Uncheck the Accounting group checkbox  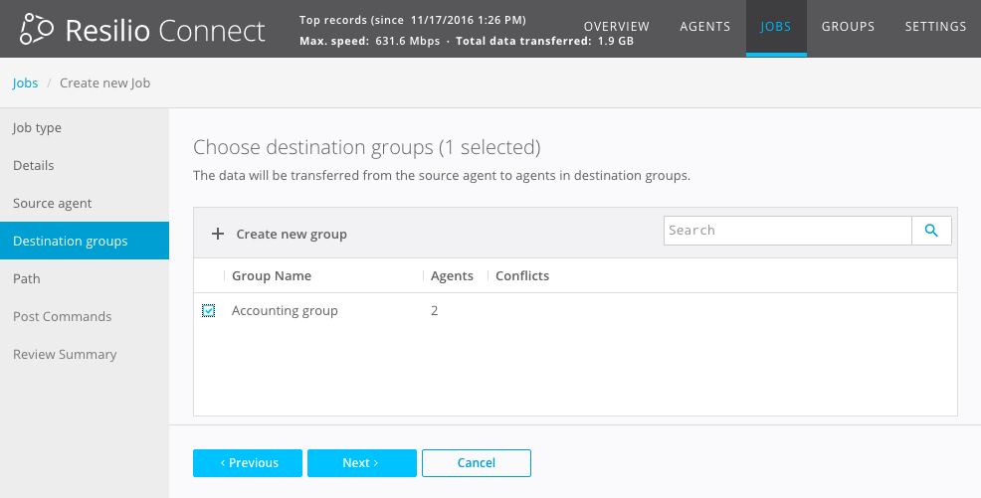(x=209, y=311)
